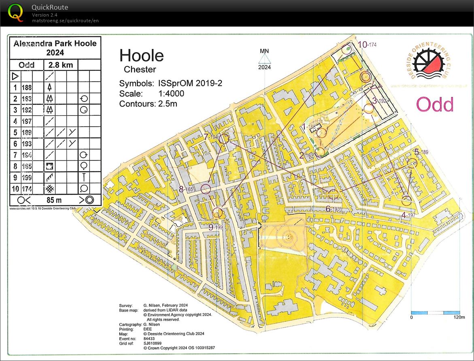Click '© Deeside Orienteering Club 2024' text

tap(174, 334)
